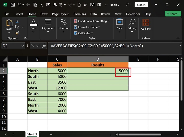This screenshot has height=137, width=184.
Task: Click the Sign in button
Action: point(141,5)
